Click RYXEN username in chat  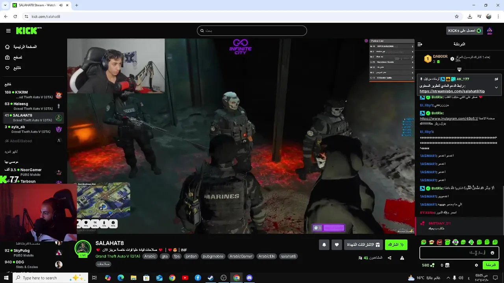427,213
